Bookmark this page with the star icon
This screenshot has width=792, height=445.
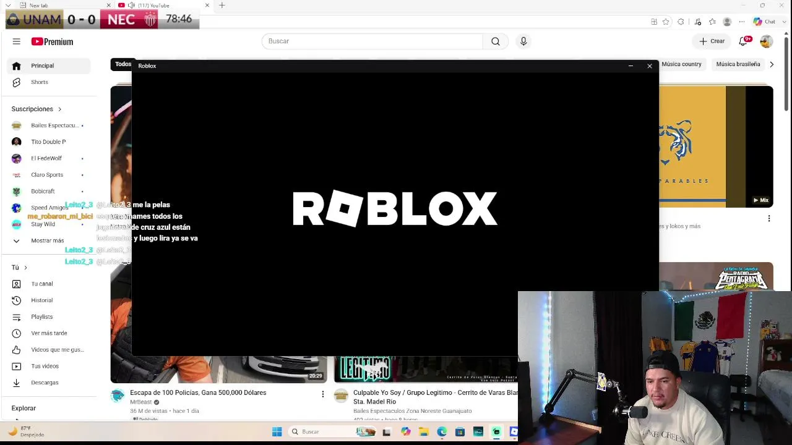pyautogui.click(x=666, y=22)
